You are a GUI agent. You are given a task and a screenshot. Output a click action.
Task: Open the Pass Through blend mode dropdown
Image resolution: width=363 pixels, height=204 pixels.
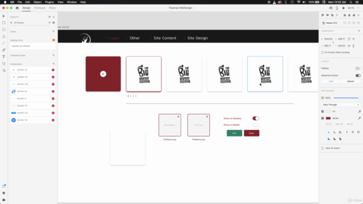click(x=341, y=105)
